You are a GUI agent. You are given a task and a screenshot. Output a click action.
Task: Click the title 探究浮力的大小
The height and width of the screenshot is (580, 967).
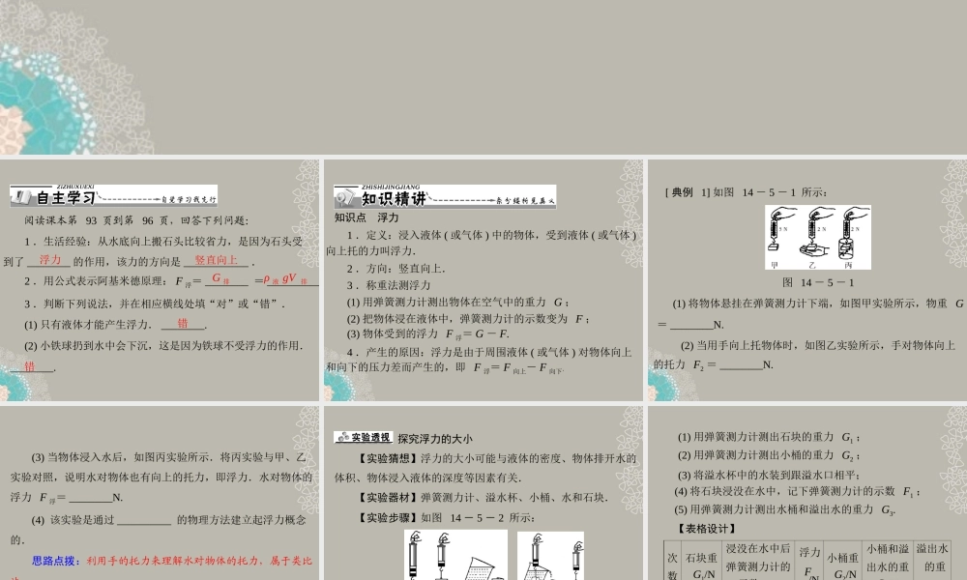tap(435, 439)
